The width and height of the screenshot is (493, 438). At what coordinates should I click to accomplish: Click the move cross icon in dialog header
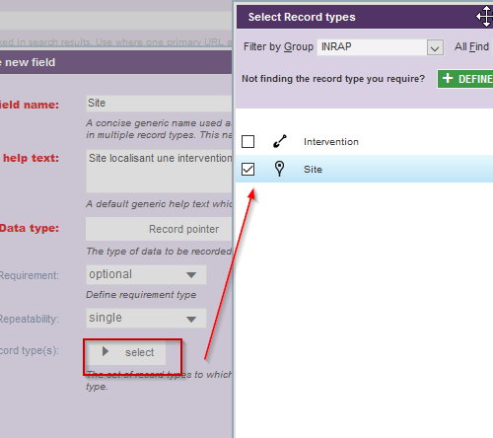tap(485, 17)
